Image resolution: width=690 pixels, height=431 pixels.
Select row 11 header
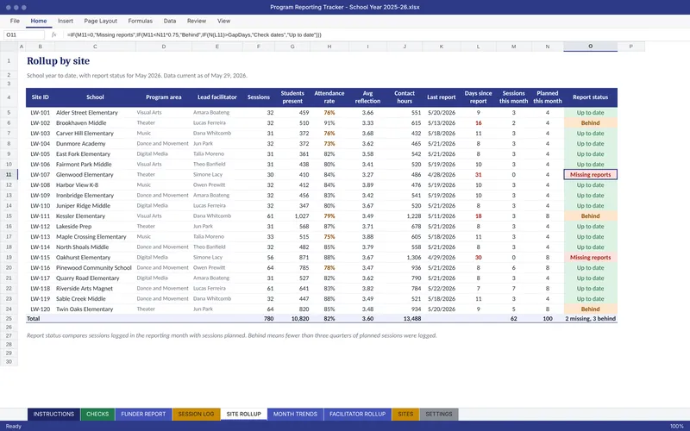pos(9,175)
